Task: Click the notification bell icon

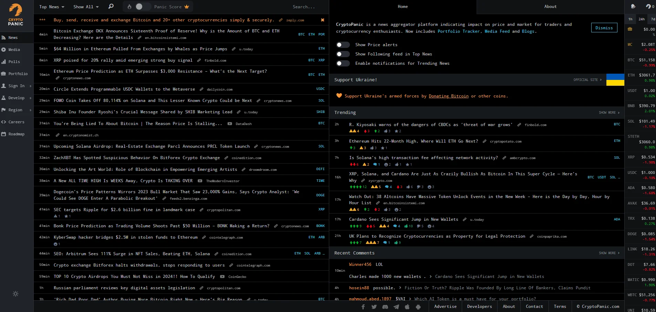Action: 633,6
